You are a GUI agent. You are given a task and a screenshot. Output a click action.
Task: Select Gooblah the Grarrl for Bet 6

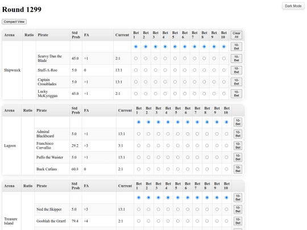(x=188, y=221)
